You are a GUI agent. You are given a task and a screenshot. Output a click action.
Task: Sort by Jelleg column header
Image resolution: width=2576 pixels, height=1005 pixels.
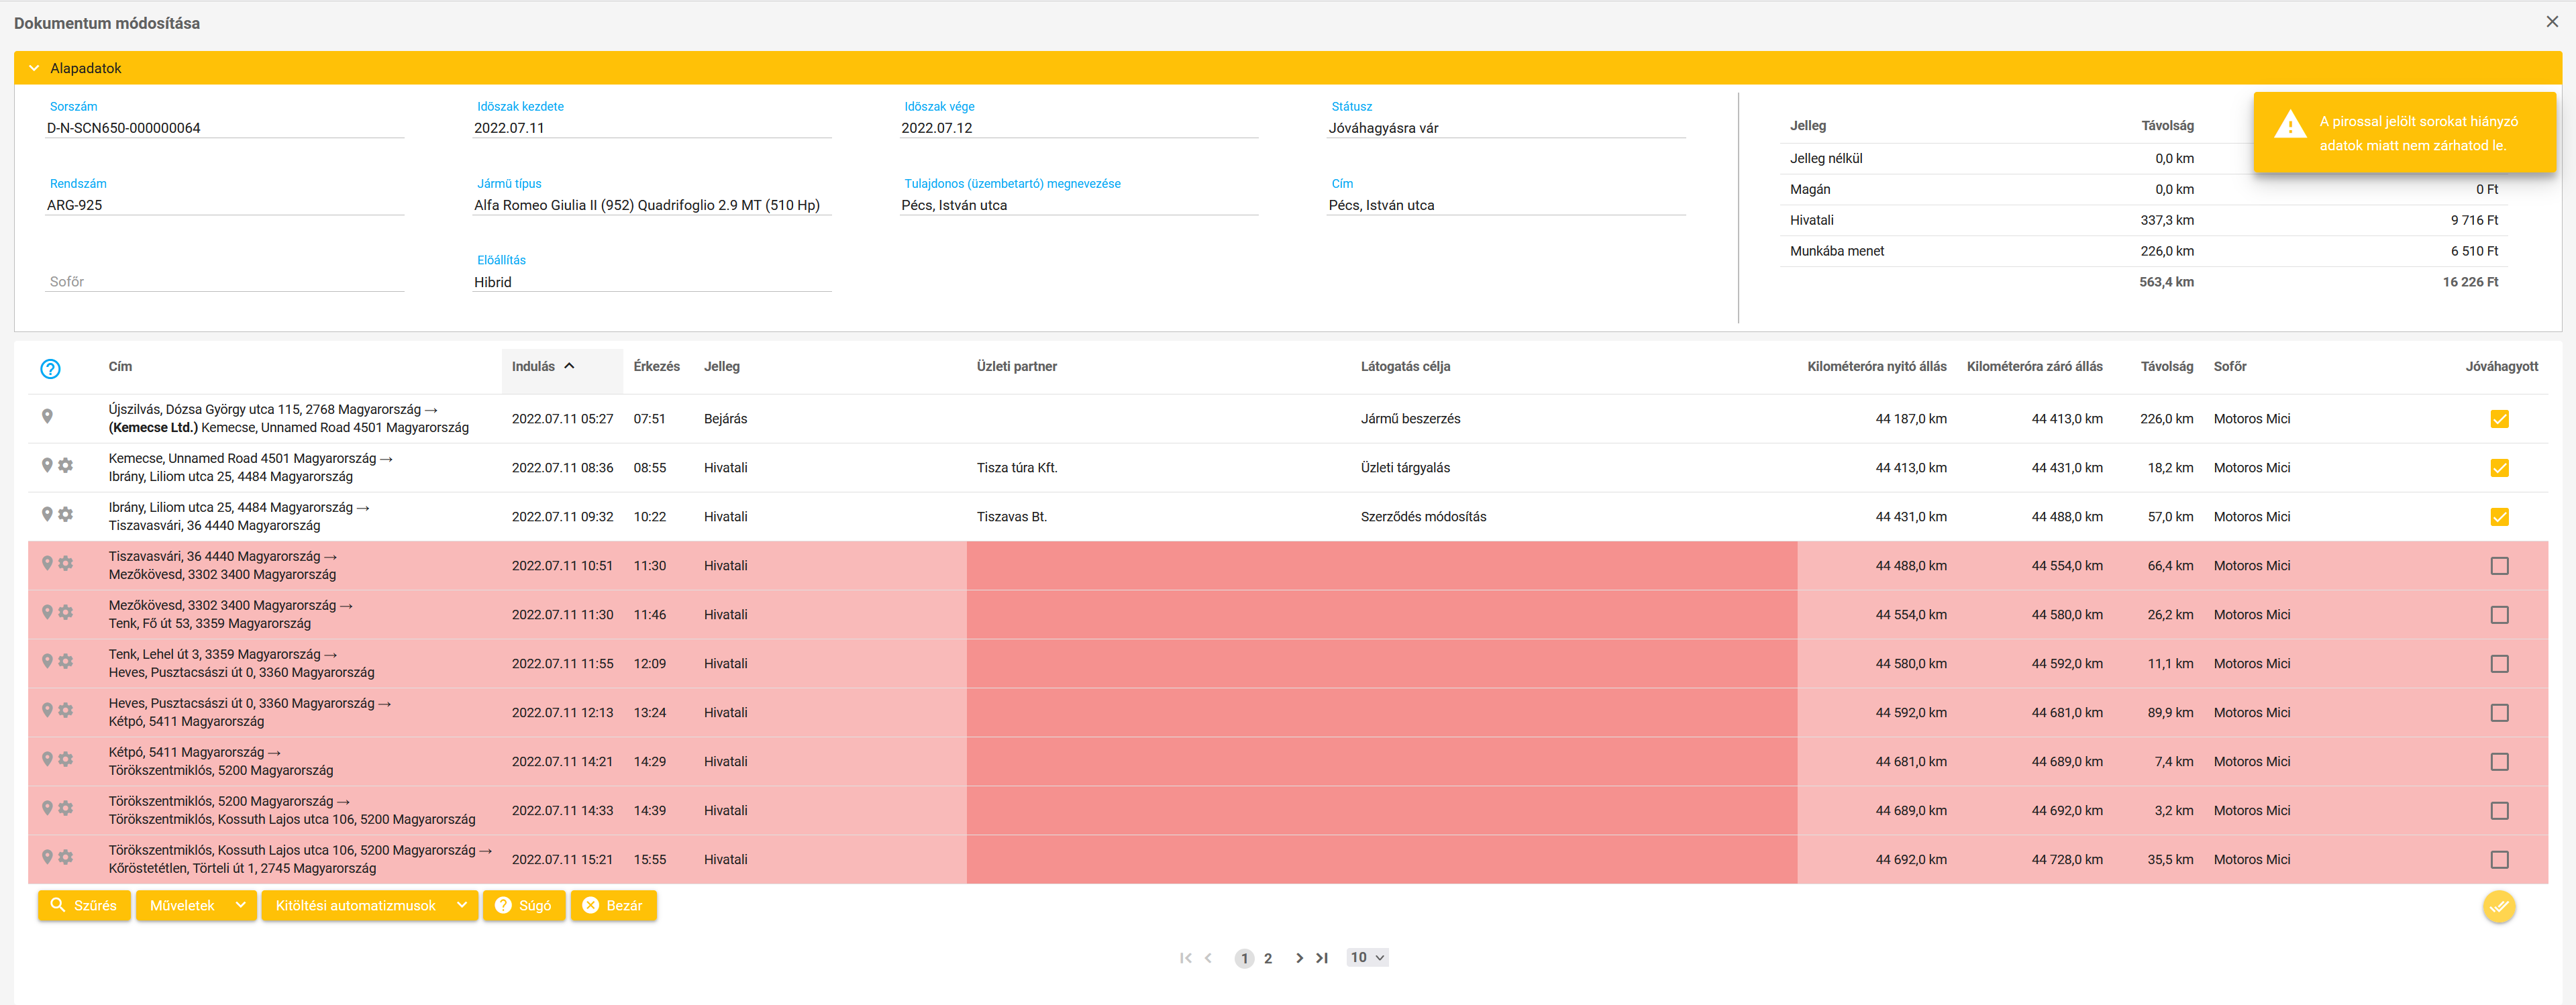coord(721,367)
